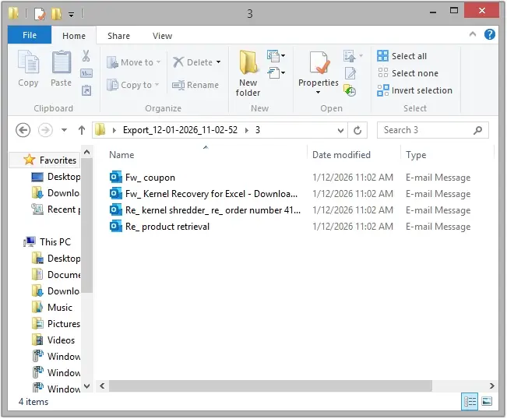The width and height of the screenshot is (507, 419).
Task: Click the Rename button
Action: click(x=195, y=85)
